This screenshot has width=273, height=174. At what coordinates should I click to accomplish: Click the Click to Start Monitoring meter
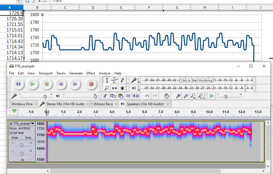[197, 80]
